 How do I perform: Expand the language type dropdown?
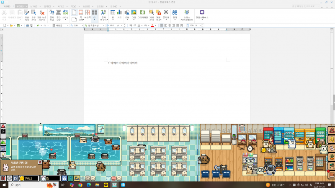82,25
